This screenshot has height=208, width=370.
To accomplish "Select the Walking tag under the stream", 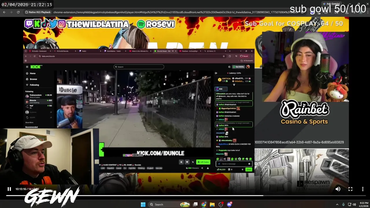I will 141,168.
